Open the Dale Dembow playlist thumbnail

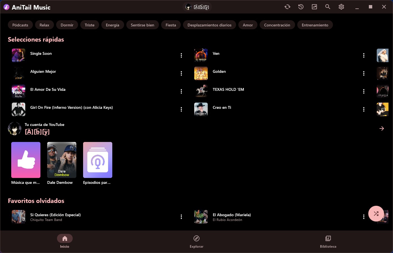(61, 160)
